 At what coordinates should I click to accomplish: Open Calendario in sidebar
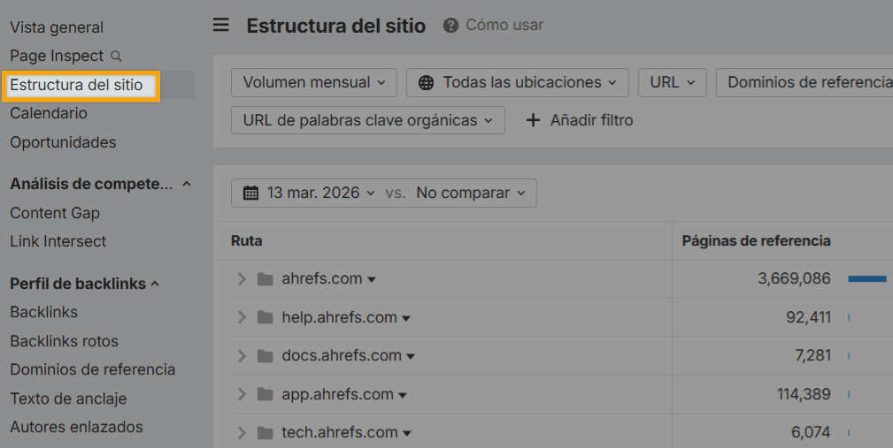point(49,113)
